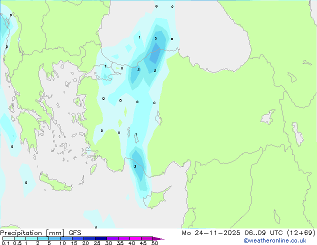Click the 'Precipitation [mm] GFS' title text

40,233
